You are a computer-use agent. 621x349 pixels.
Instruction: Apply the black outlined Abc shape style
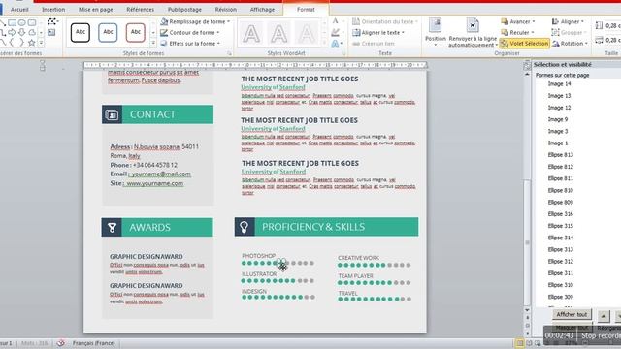[x=81, y=32]
